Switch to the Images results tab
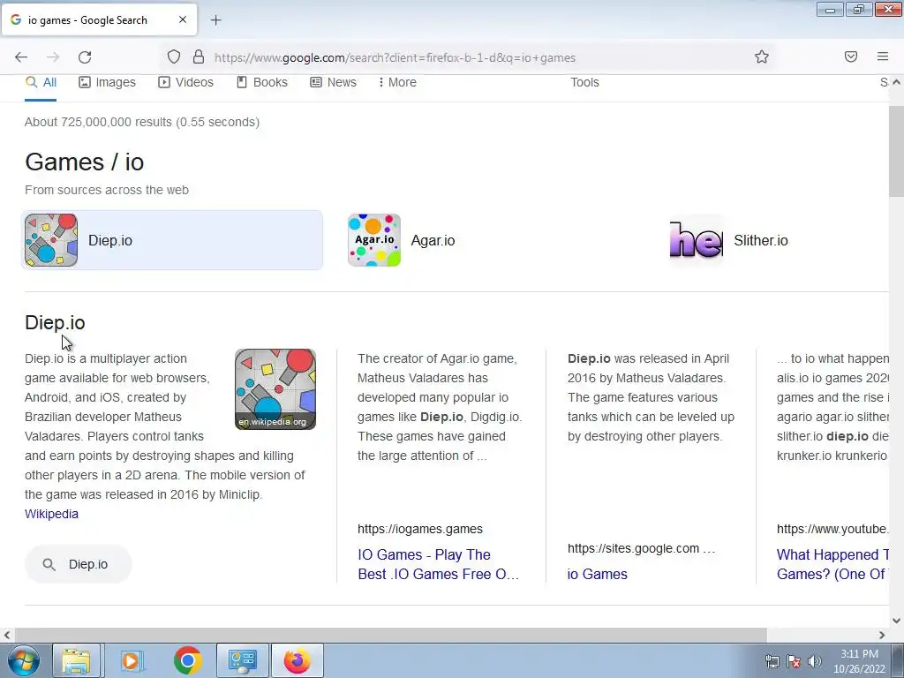 pos(107,82)
